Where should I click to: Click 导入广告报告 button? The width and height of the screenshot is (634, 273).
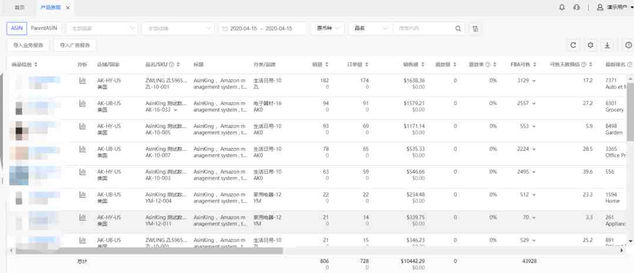[x=75, y=45]
